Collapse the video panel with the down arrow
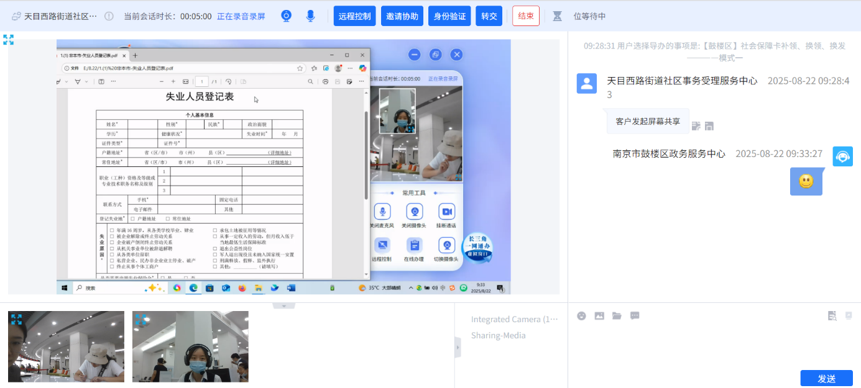Screen dimensions: 861x388 pos(284,306)
